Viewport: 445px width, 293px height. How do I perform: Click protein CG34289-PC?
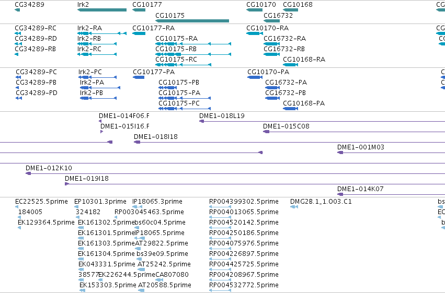coord(36,72)
